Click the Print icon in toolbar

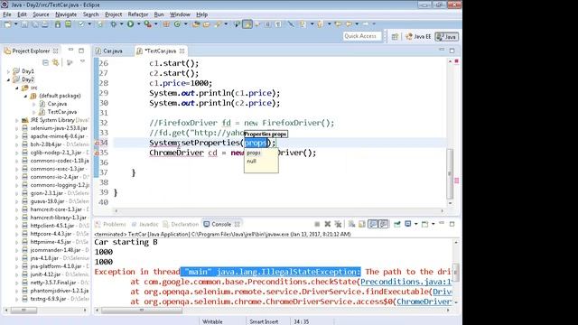[44, 24]
